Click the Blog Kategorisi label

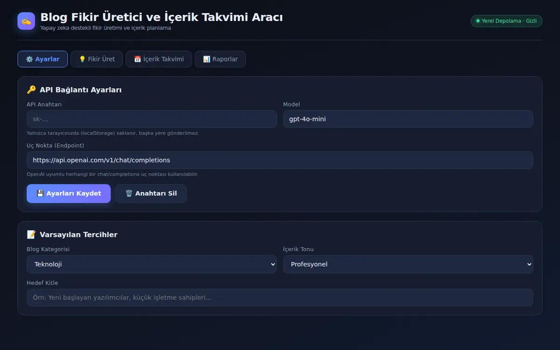click(x=48, y=249)
